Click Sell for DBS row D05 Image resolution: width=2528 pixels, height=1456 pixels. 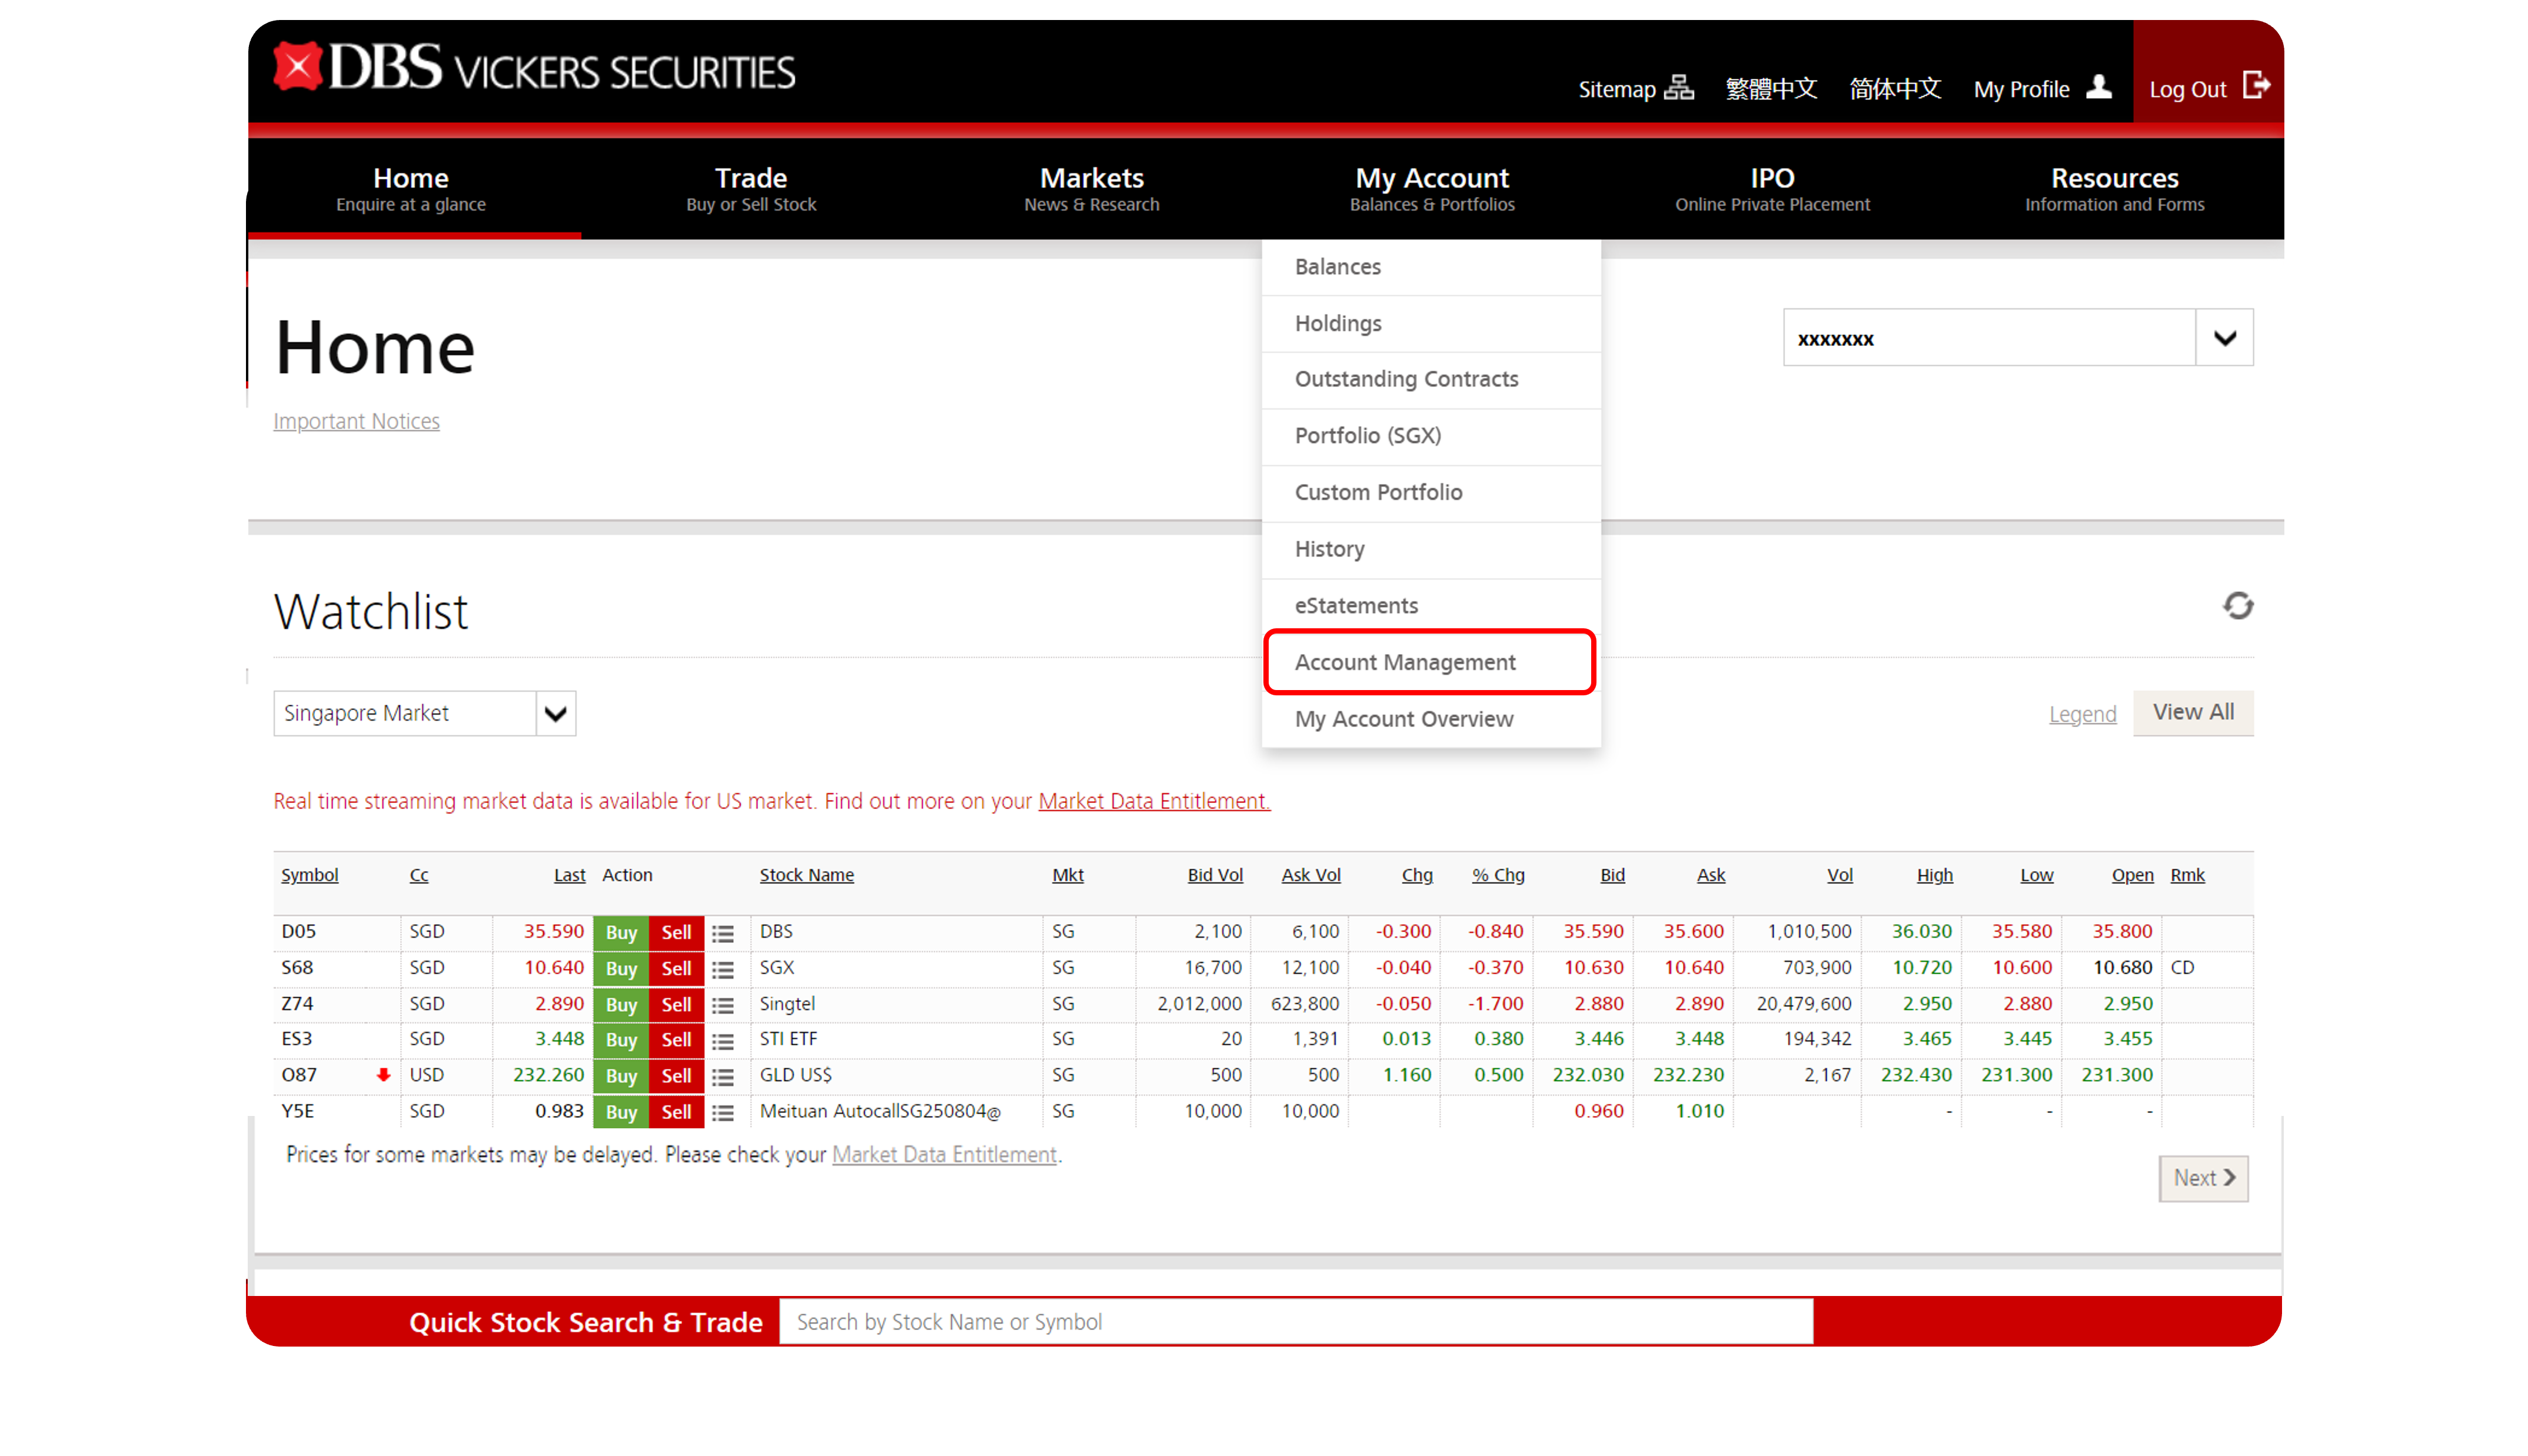676,933
